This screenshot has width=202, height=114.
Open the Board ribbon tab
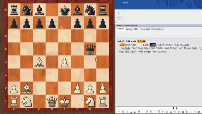click(125, 3)
